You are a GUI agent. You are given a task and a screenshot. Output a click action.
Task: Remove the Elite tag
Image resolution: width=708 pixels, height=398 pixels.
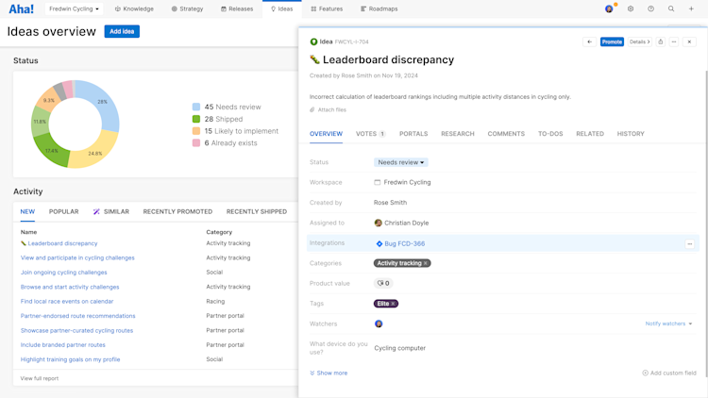[394, 304]
